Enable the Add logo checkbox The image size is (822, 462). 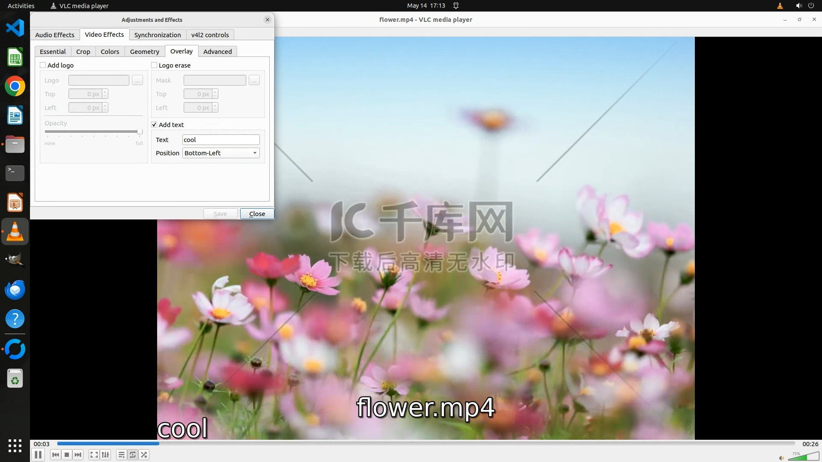pyautogui.click(x=43, y=65)
